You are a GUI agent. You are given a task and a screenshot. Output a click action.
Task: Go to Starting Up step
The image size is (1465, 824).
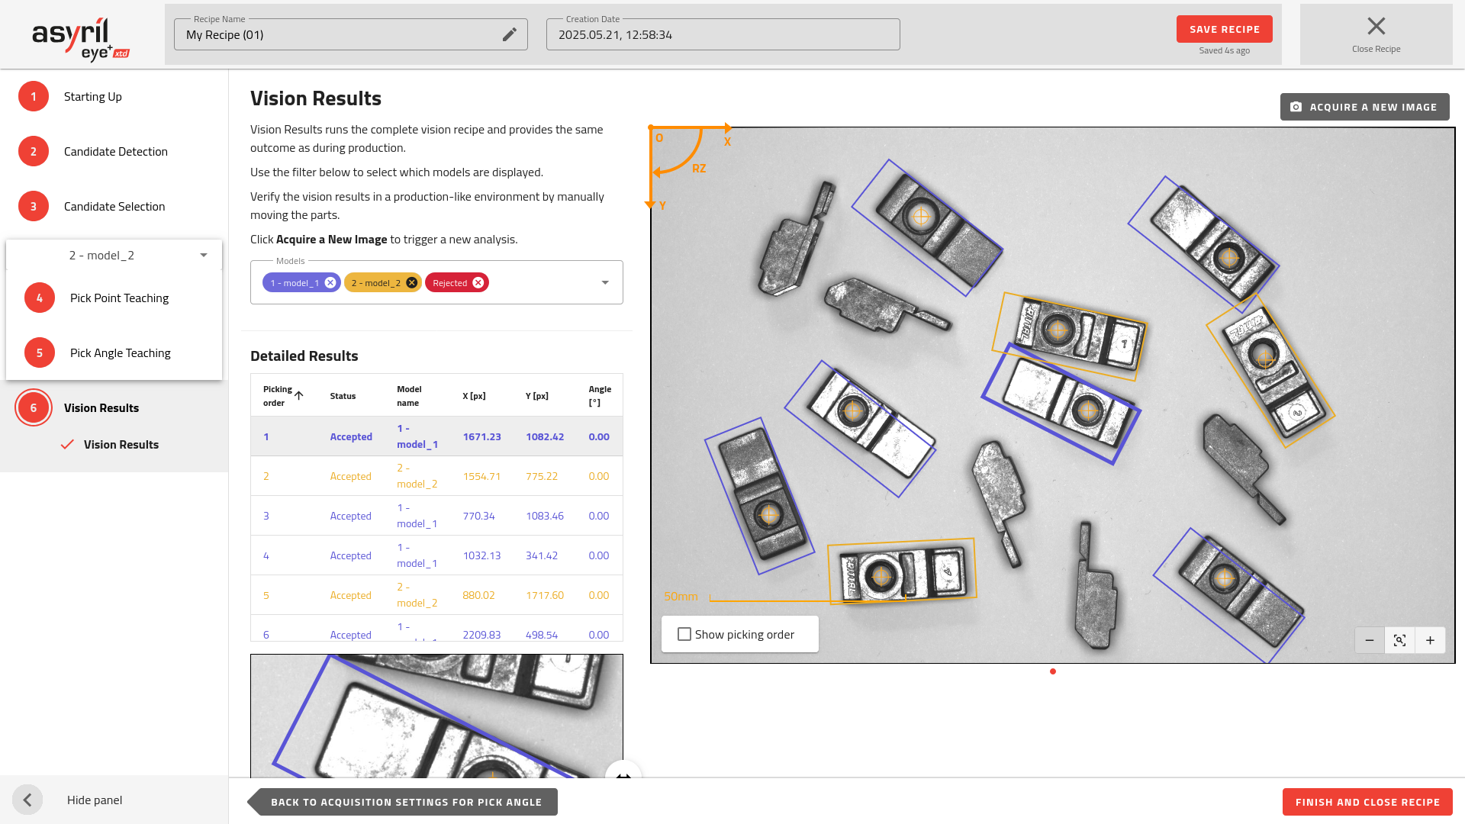[x=93, y=97]
